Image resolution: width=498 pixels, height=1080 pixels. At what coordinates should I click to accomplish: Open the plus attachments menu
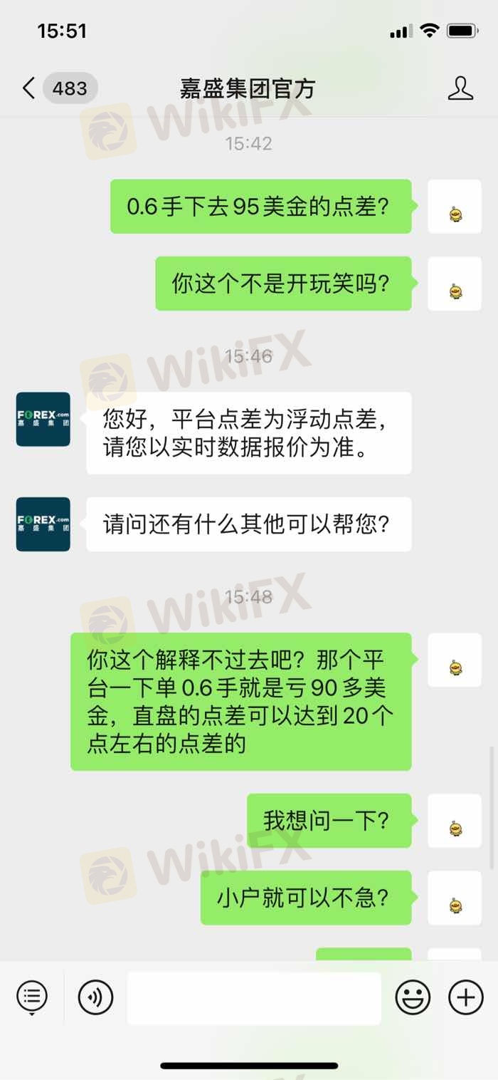click(x=466, y=997)
